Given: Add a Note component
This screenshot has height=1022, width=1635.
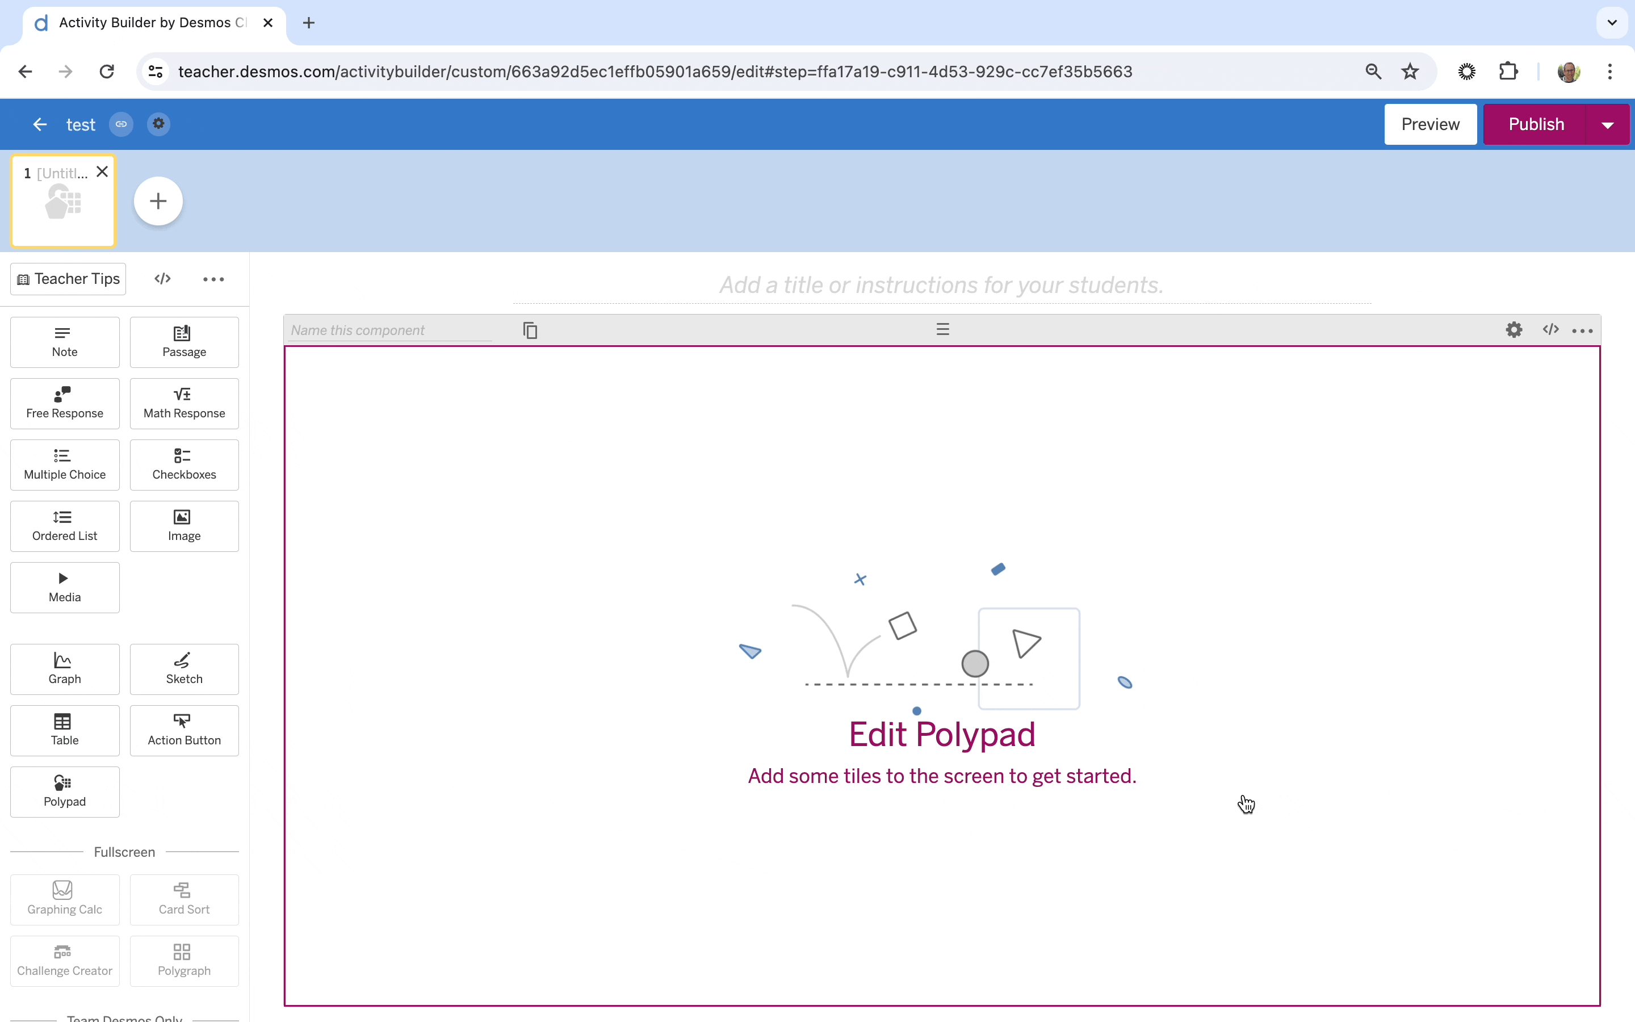Looking at the screenshot, I should click(65, 342).
